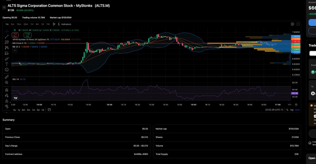
Task: Set date range to 5d
Action: click(x=38, y=110)
